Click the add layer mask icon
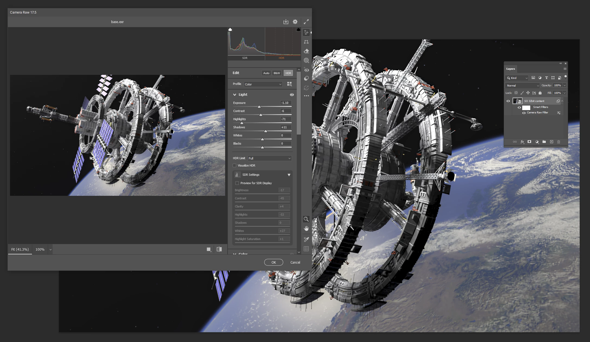This screenshot has width=590, height=342. click(529, 142)
